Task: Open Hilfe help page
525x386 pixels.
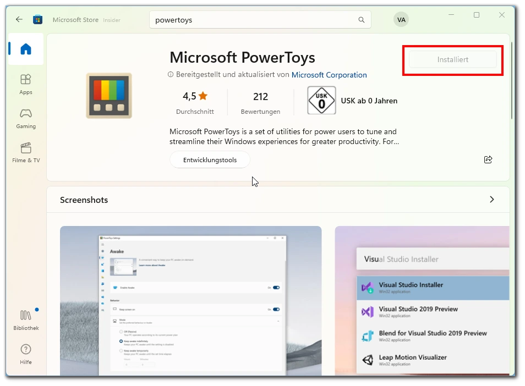Action: (26, 355)
